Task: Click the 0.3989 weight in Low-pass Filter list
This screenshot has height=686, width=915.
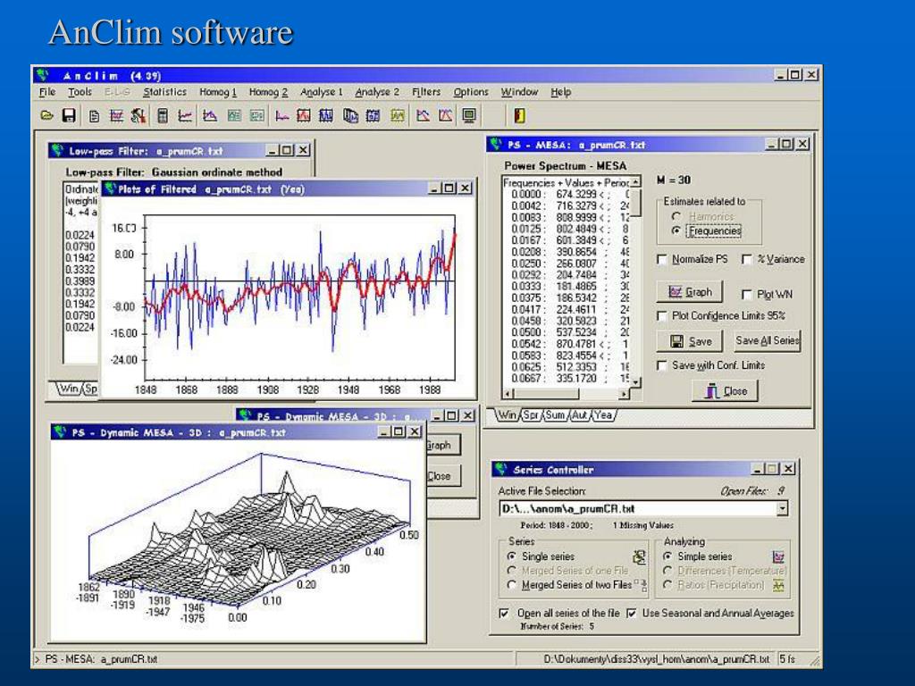Action: pyautogui.click(x=80, y=281)
